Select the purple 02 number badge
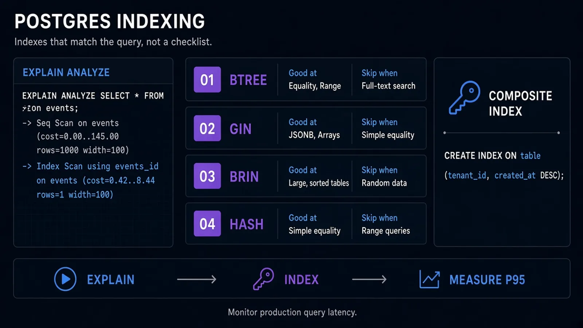 (207, 128)
